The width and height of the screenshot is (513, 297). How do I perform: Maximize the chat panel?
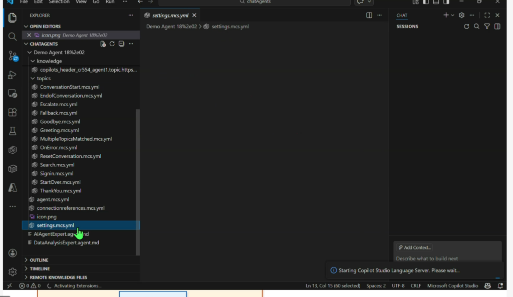tap(487, 15)
